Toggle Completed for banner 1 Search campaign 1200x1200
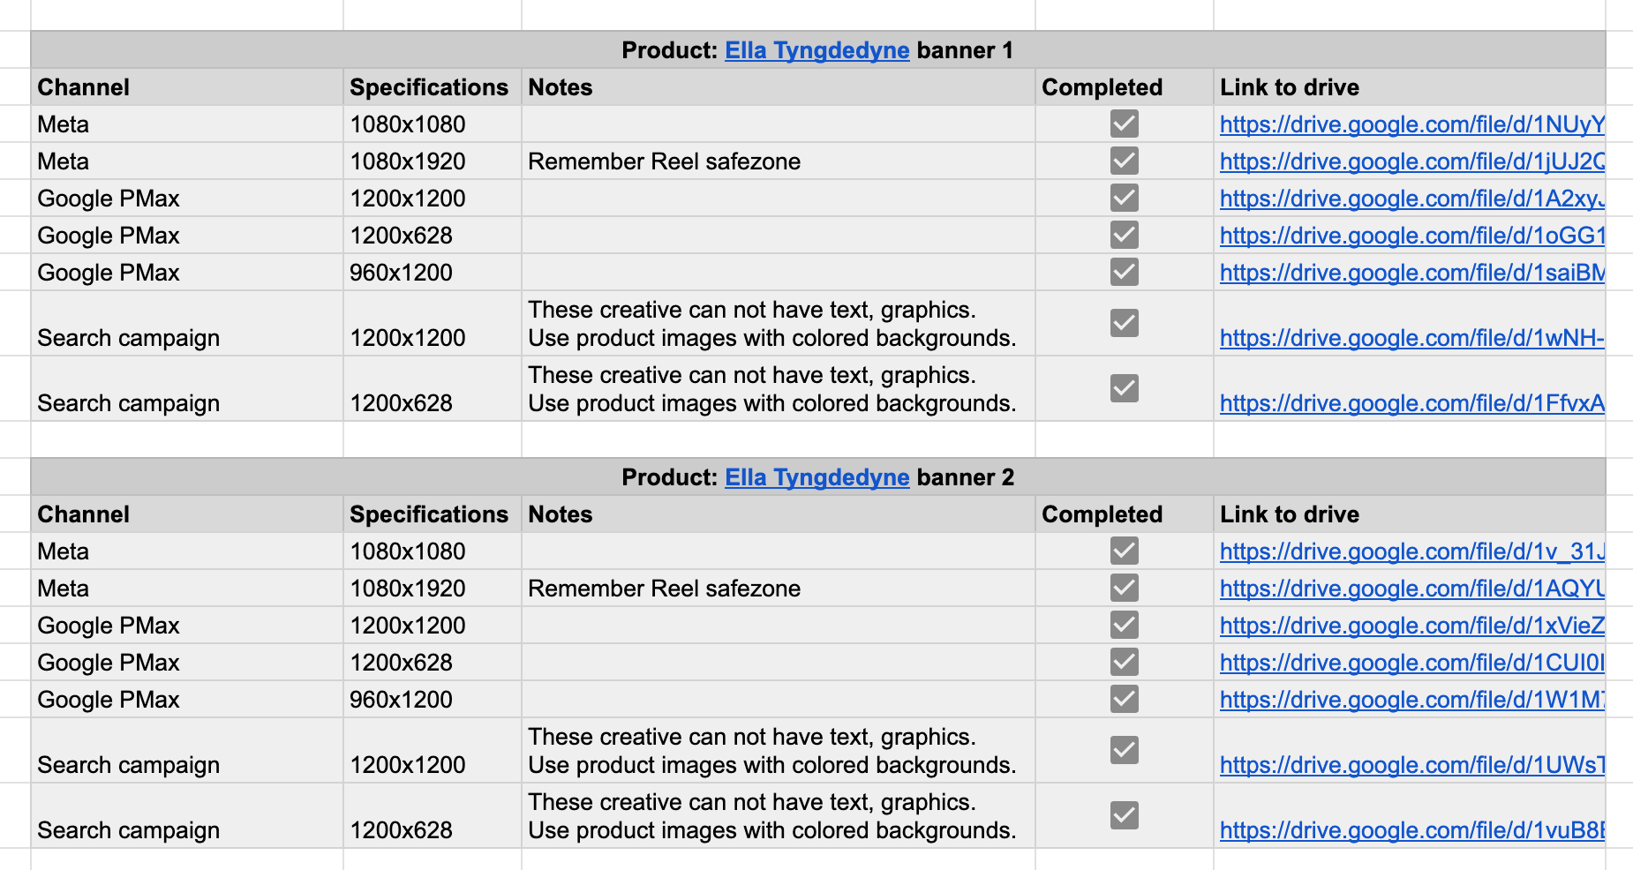This screenshot has width=1633, height=870. click(x=1124, y=323)
